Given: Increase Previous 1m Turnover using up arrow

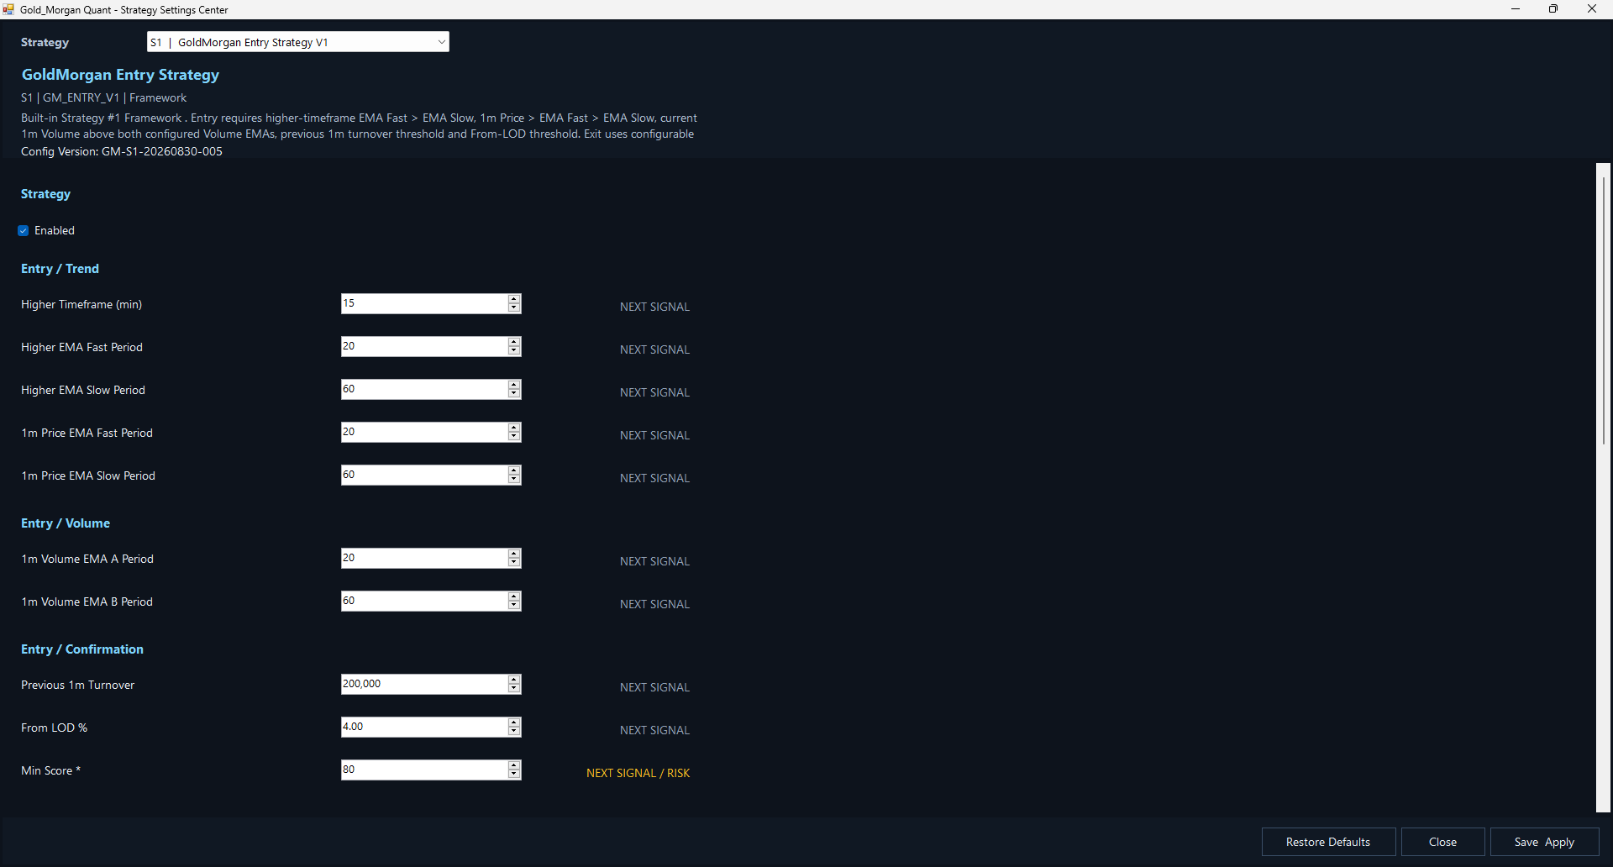Looking at the screenshot, I should [514, 680].
